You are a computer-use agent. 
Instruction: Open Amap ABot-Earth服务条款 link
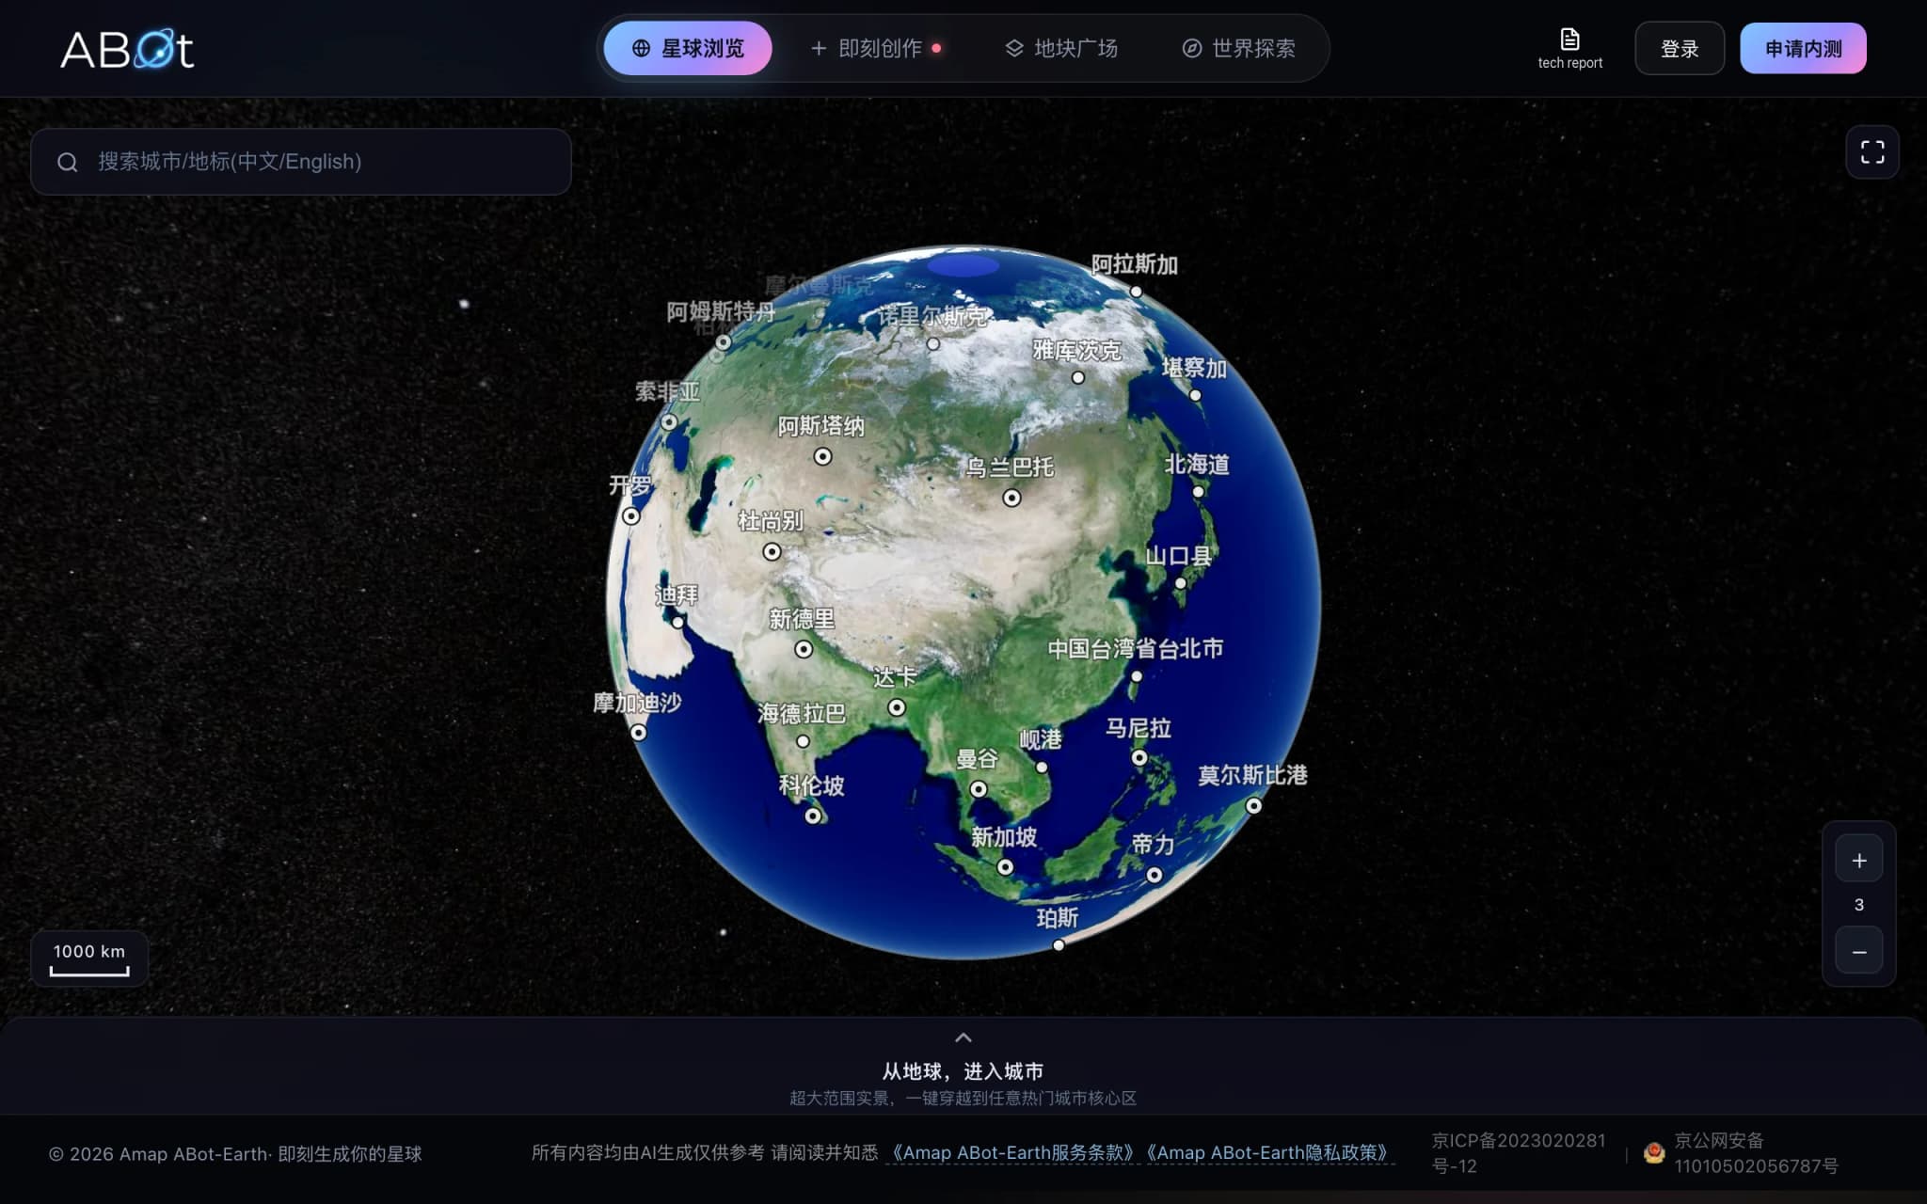tap(1011, 1153)
